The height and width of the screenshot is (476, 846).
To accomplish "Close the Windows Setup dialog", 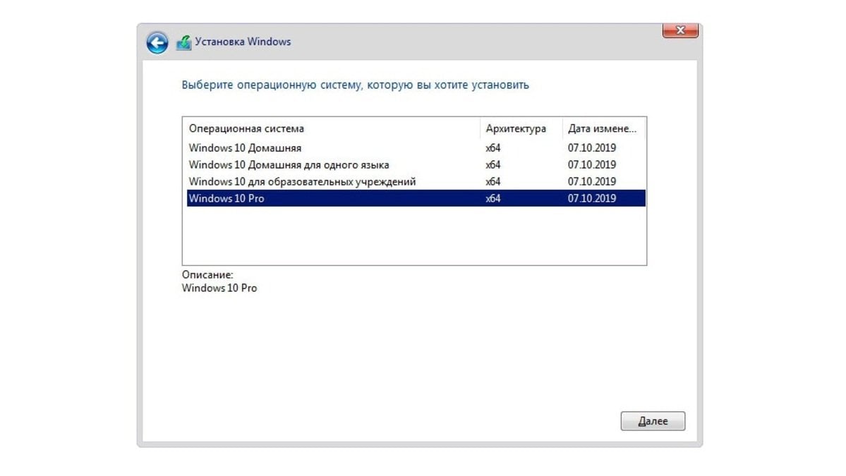I will click(x=680, y=31).
